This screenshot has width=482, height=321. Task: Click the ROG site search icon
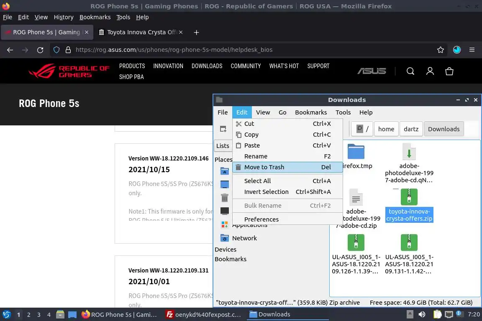pos(410,71)
